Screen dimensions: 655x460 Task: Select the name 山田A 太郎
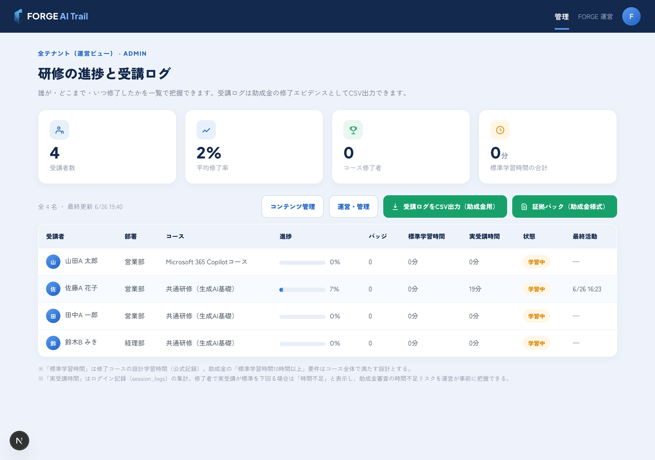81,261
